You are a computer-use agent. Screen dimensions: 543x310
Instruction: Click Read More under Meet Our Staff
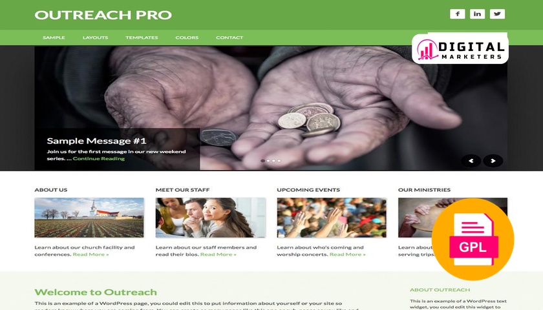click(218, 254)
